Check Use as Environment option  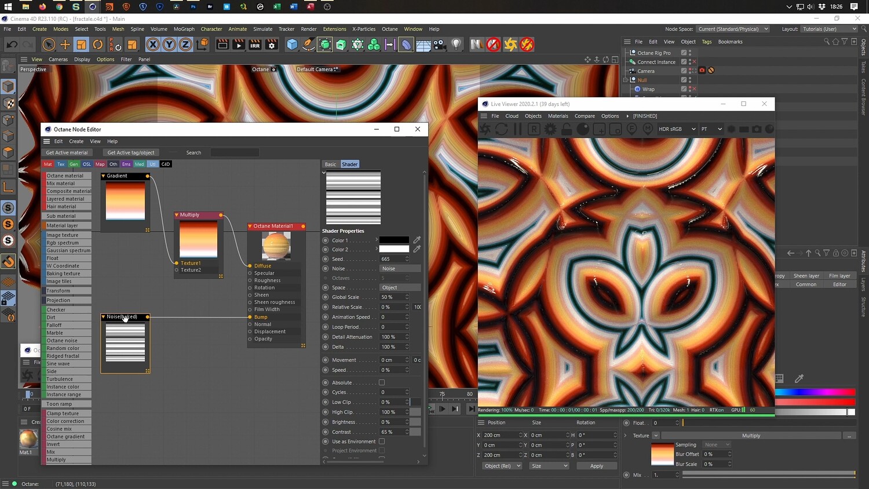382,441
